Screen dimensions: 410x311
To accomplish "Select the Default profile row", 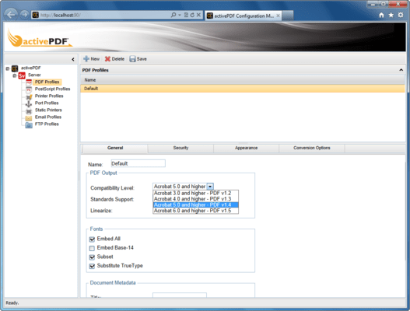I will tap(243, 89).
